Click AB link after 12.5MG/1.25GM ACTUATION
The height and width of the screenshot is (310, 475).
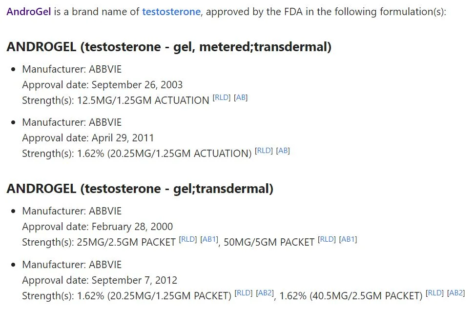(241, 97)
